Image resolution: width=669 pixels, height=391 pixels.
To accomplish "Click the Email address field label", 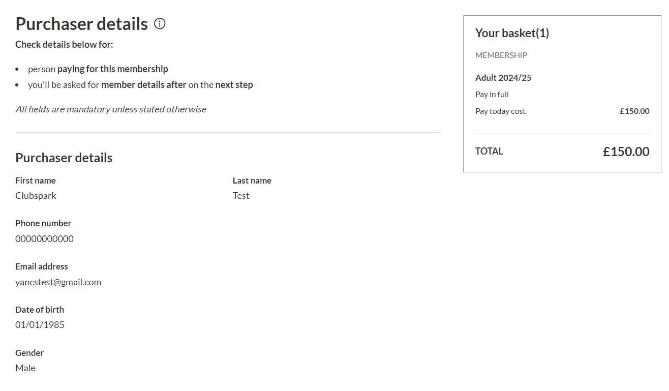I will 42,266.
